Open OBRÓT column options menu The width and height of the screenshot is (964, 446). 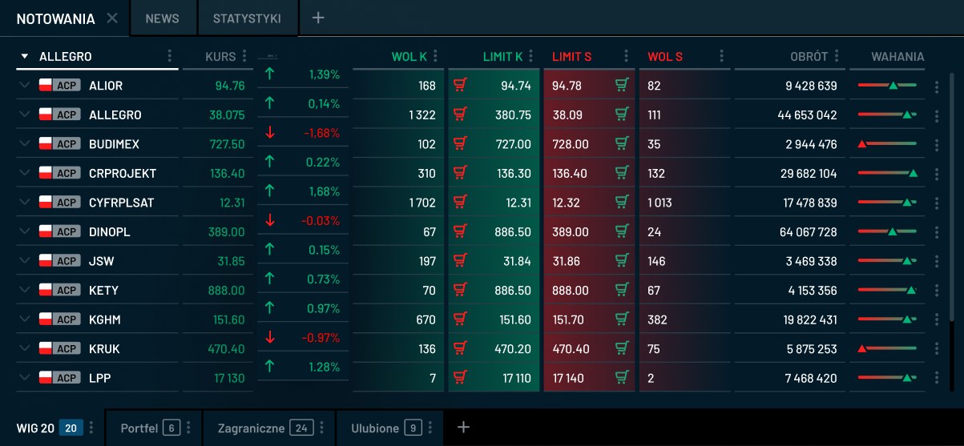(837, 57)
